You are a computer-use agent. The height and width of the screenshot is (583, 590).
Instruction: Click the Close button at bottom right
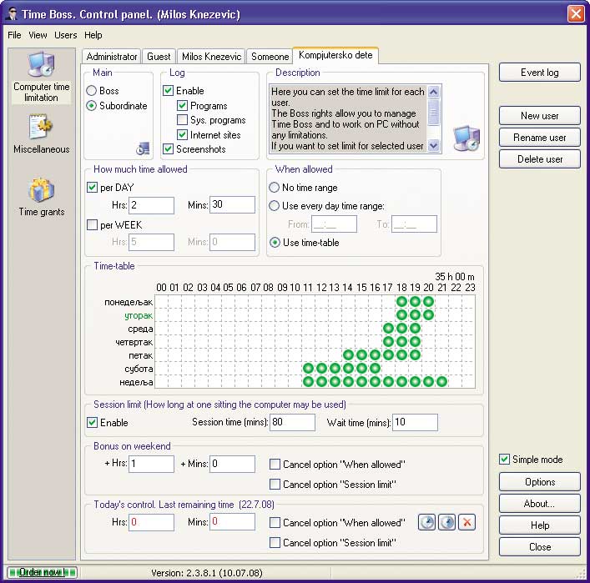[x=540, y=546]
